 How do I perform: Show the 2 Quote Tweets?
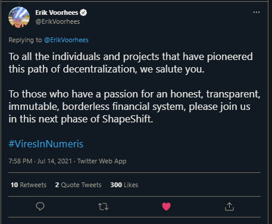click(x=78, y=185)
